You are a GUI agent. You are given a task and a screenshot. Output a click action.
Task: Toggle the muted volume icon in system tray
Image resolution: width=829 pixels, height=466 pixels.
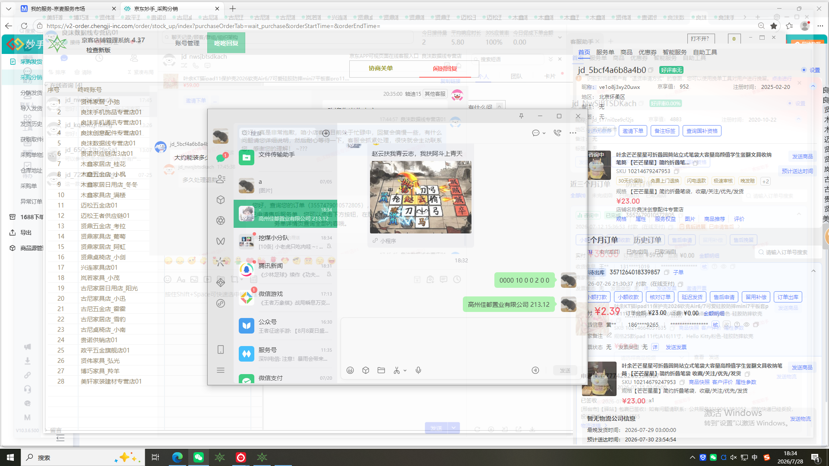(x=734, y=457)
